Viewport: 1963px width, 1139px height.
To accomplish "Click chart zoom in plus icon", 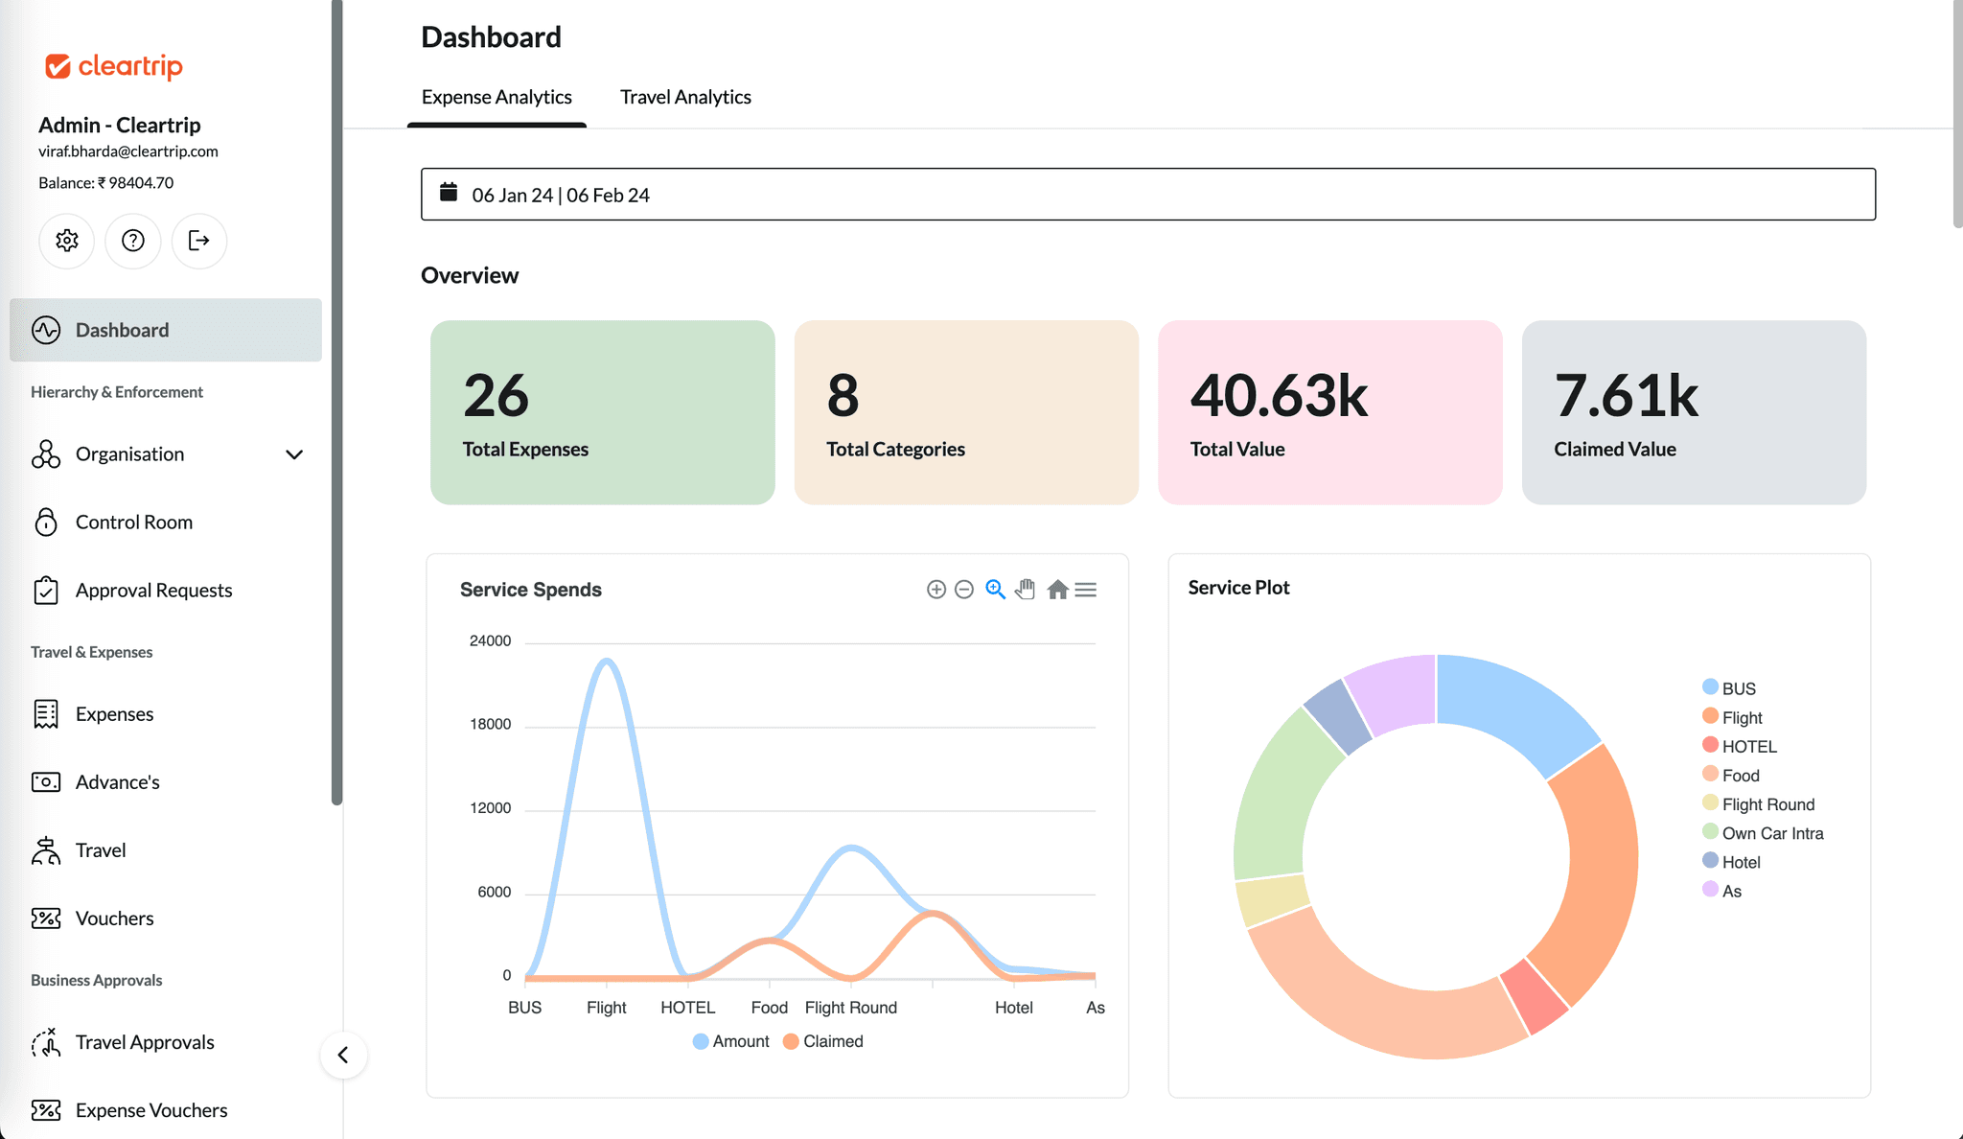I will (936, 590).
